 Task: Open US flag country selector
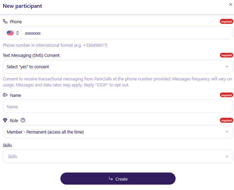(10, 33)
